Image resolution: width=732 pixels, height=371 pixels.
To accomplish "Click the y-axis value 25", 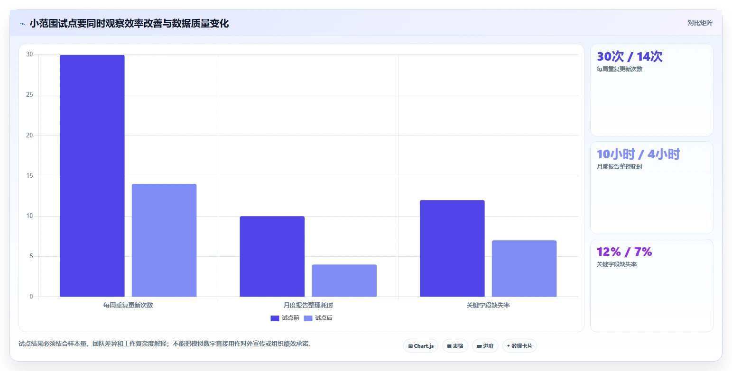I will 29,95.
